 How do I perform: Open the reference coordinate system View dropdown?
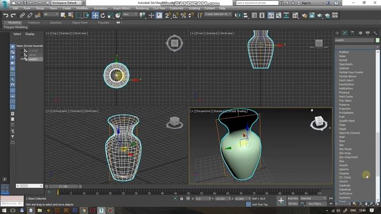pyautogui.click(x=130, y=14)
